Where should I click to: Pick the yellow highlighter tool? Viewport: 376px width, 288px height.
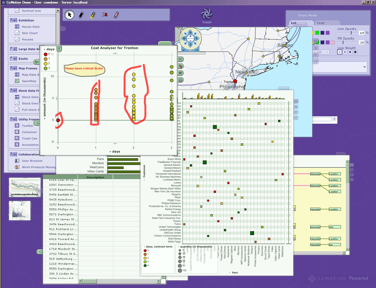[93, 15]
